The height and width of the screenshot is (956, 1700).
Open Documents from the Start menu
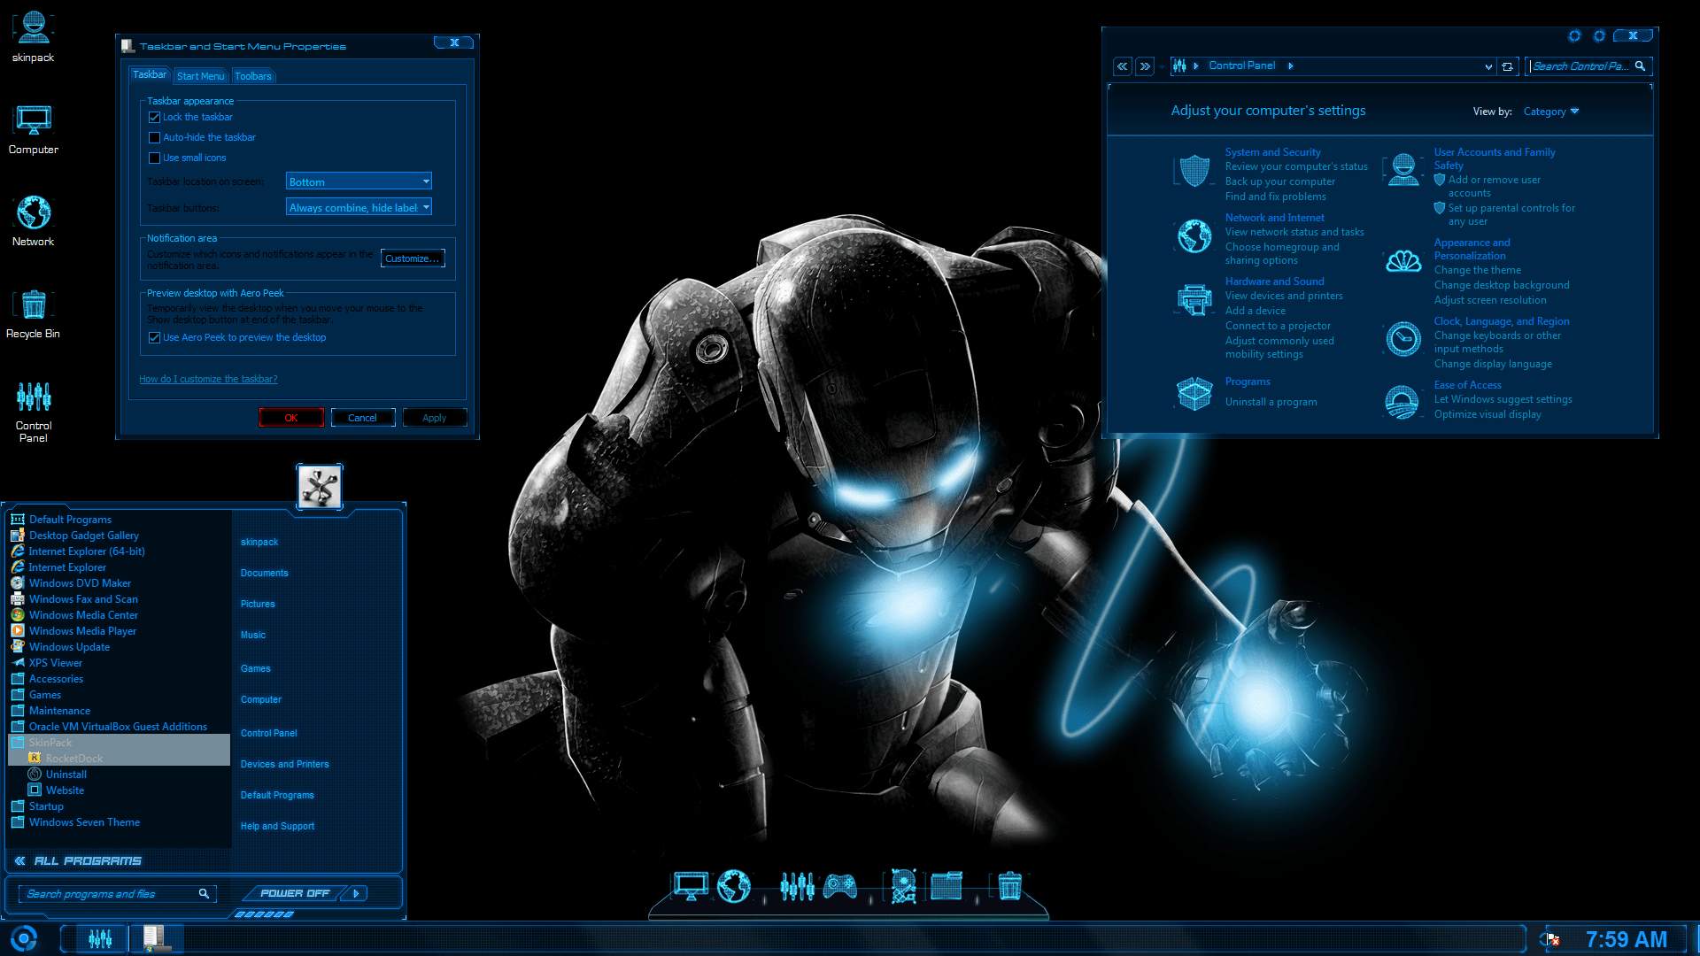click(264, 573)
